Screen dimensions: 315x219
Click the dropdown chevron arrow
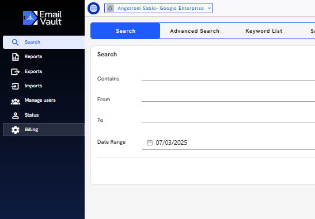click(x=209, y=8)
